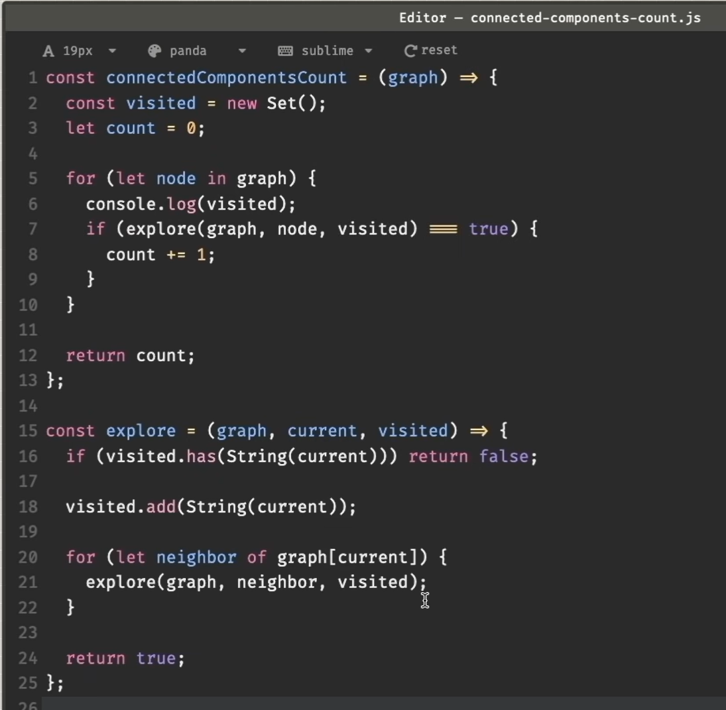Click the "return count;" statement
The image size is (726, 710).
tap(130, 356)
